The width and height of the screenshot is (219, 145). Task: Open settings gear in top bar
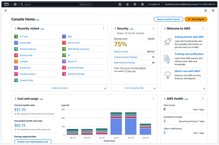tap(142, 4)
